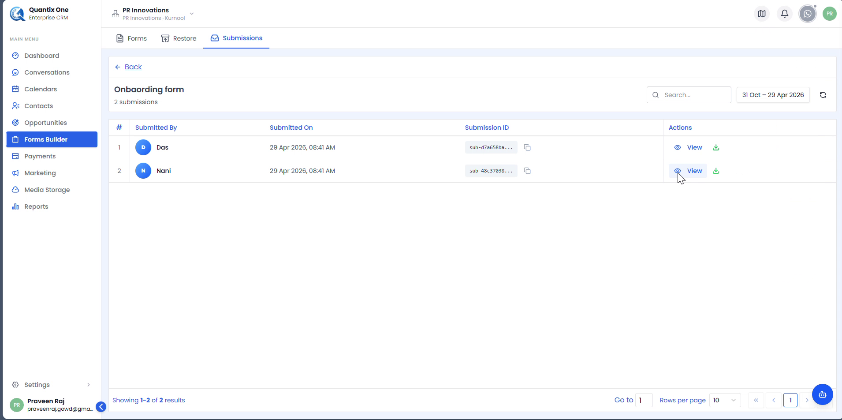Click Actions column header
The image size is (842, 420).
(680, 127)
